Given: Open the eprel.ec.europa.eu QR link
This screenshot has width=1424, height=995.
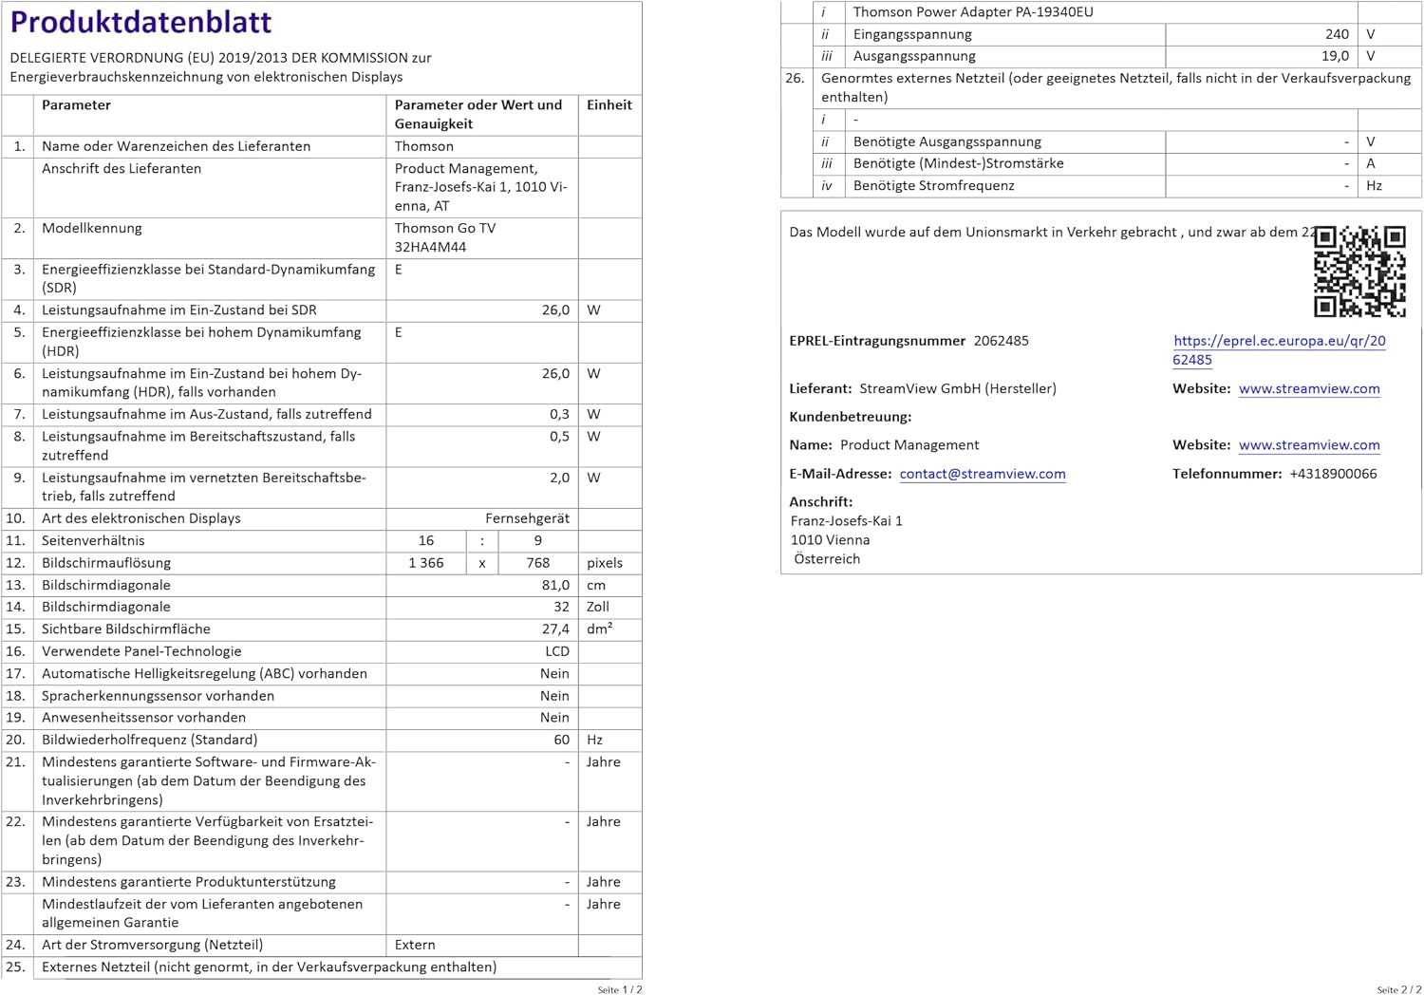Looking at the screenshot, I should (x=1279, y=350).
